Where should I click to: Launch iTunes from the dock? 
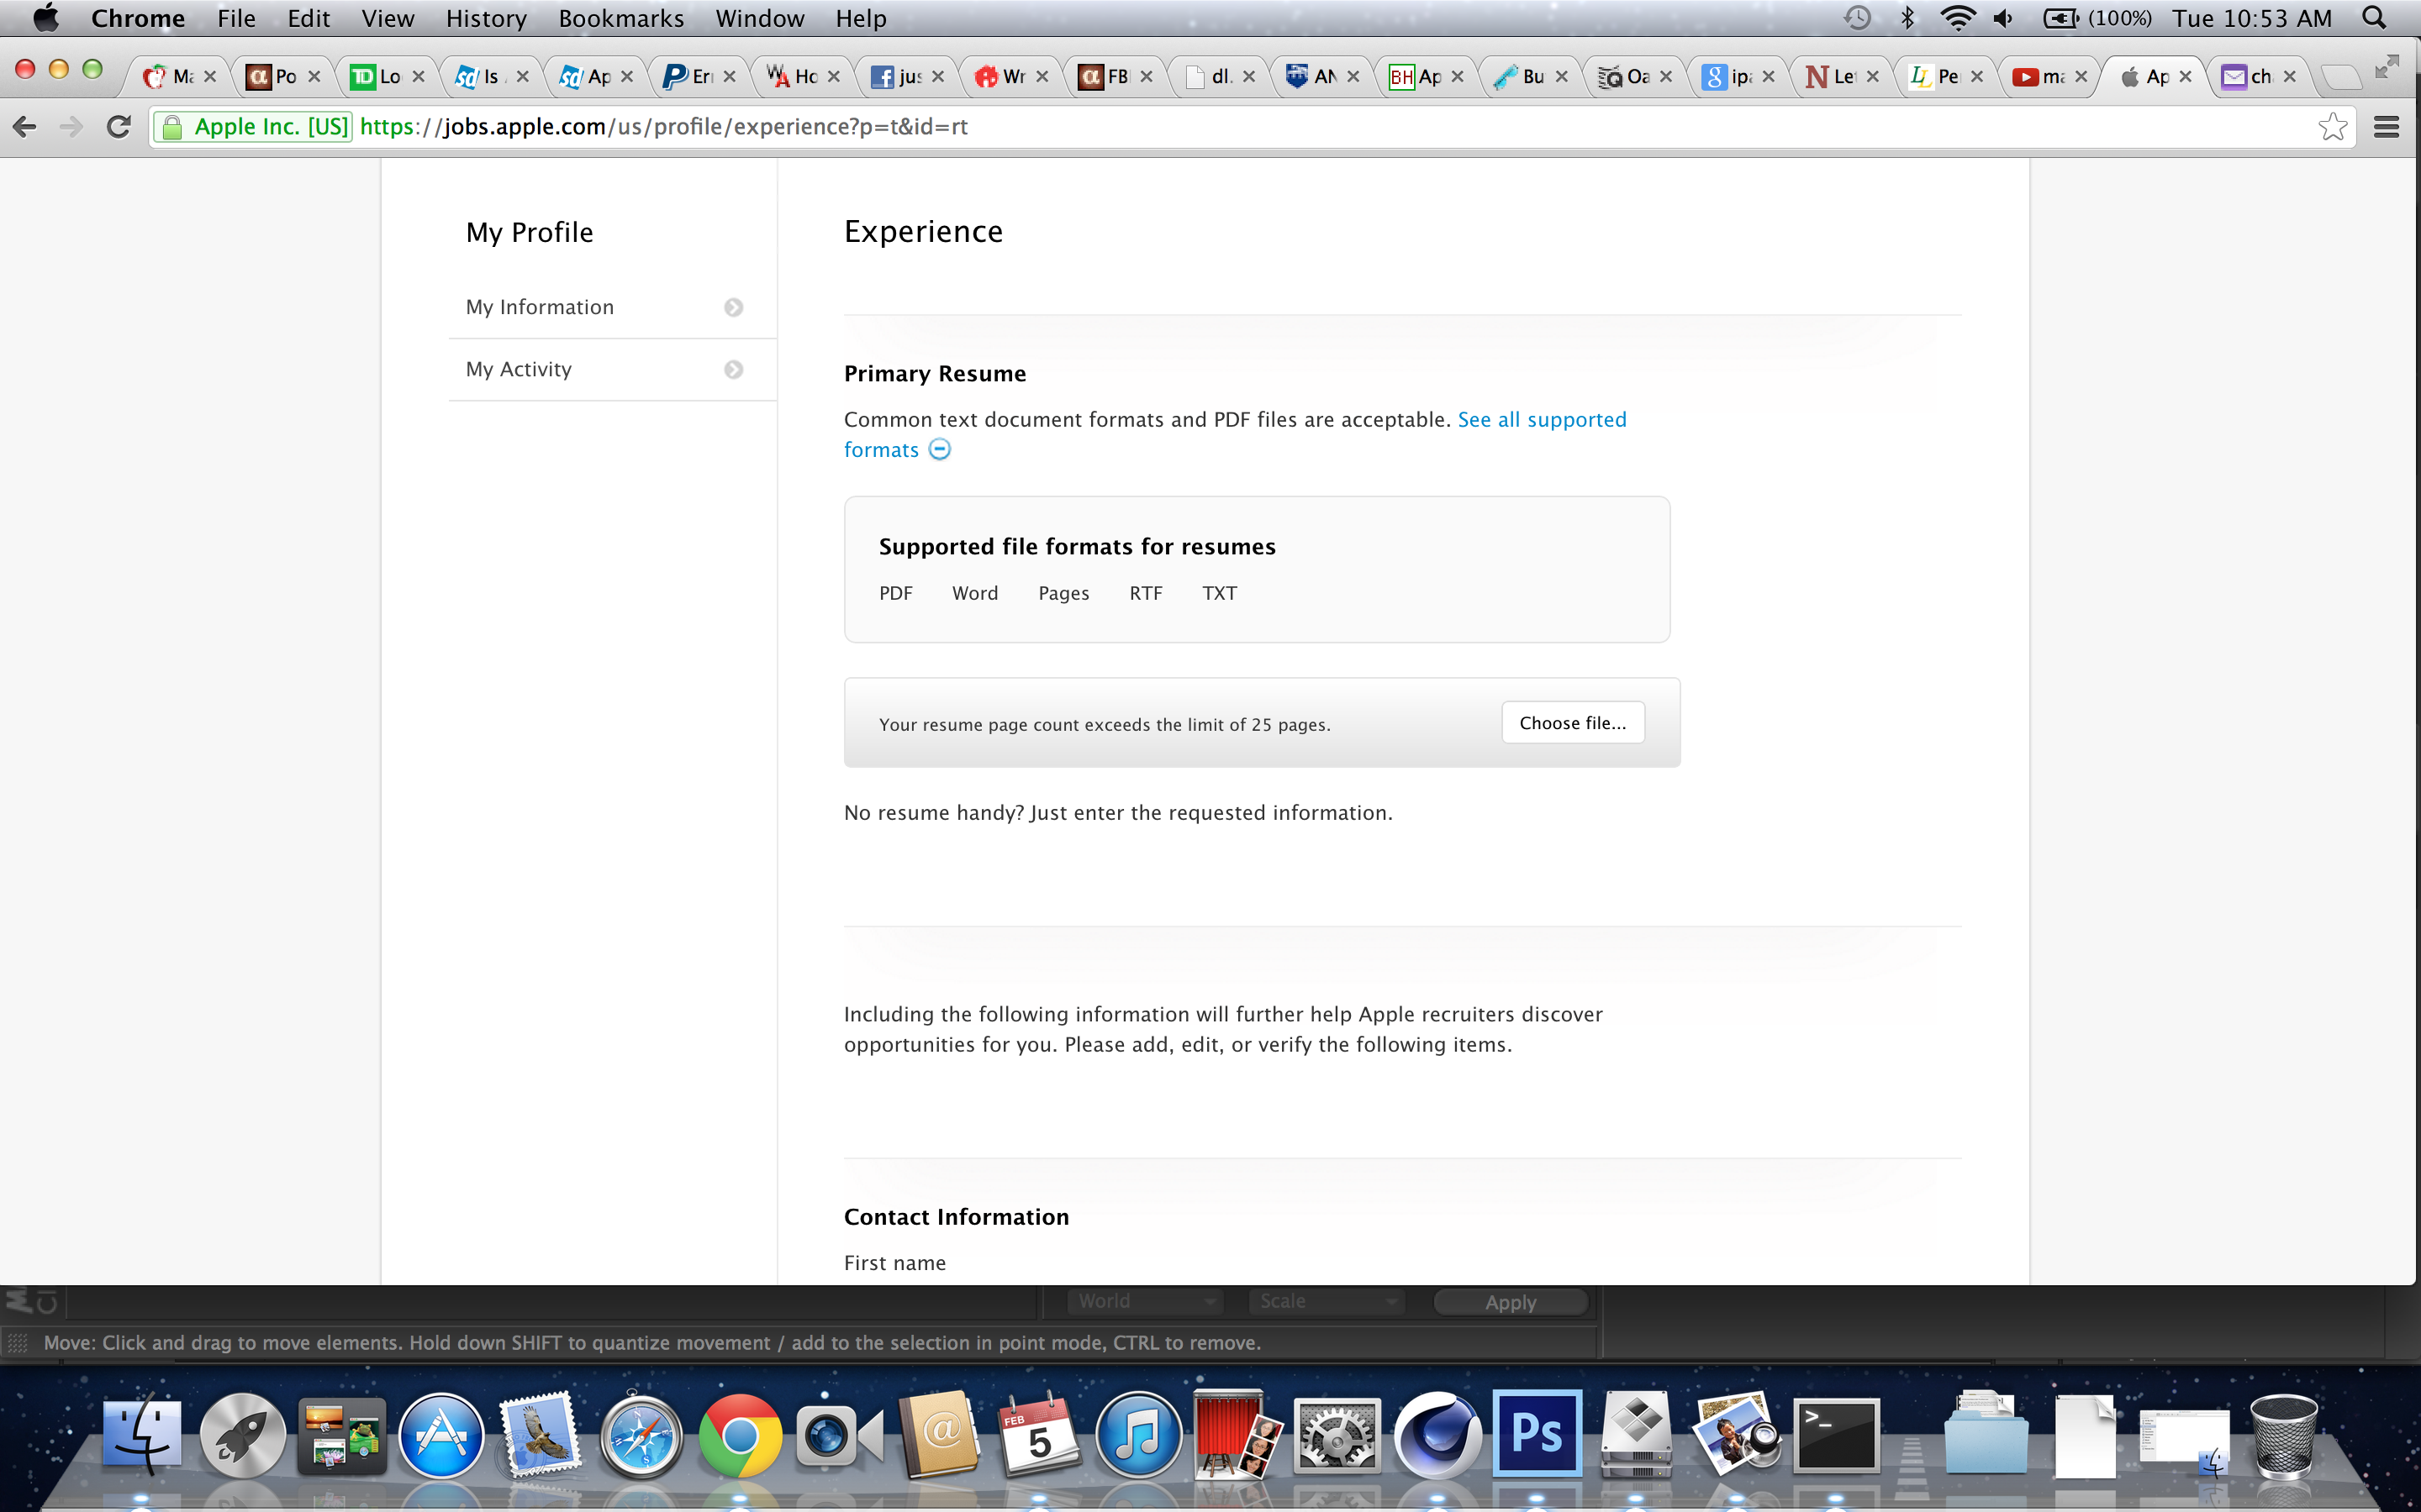click(1138, 1435)
